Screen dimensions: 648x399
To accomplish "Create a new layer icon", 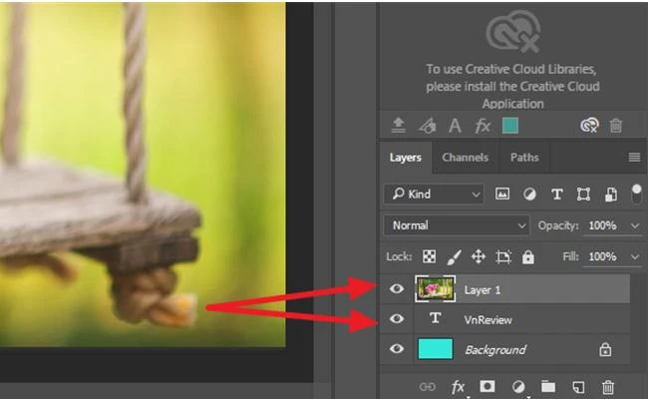I will [578, 387].
